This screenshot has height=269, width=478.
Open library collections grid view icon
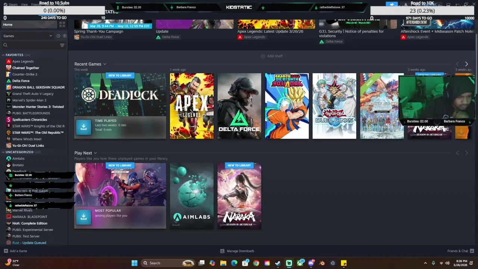click(x=62, y=24)
